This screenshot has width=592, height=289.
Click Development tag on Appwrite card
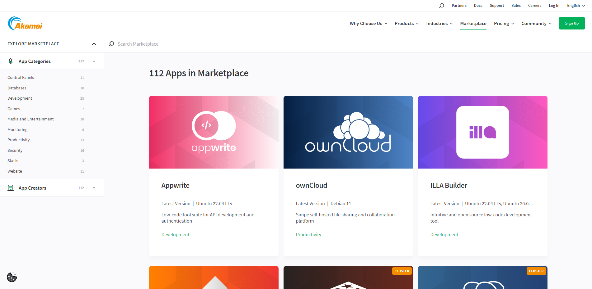coord(175,235)
